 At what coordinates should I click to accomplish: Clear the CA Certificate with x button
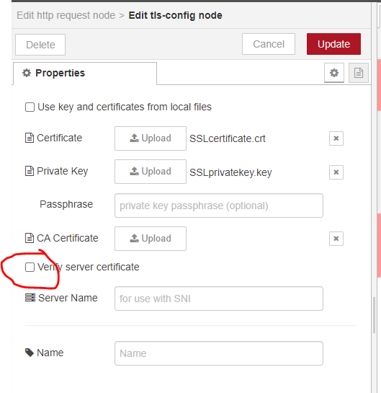[x=336, y=239]
